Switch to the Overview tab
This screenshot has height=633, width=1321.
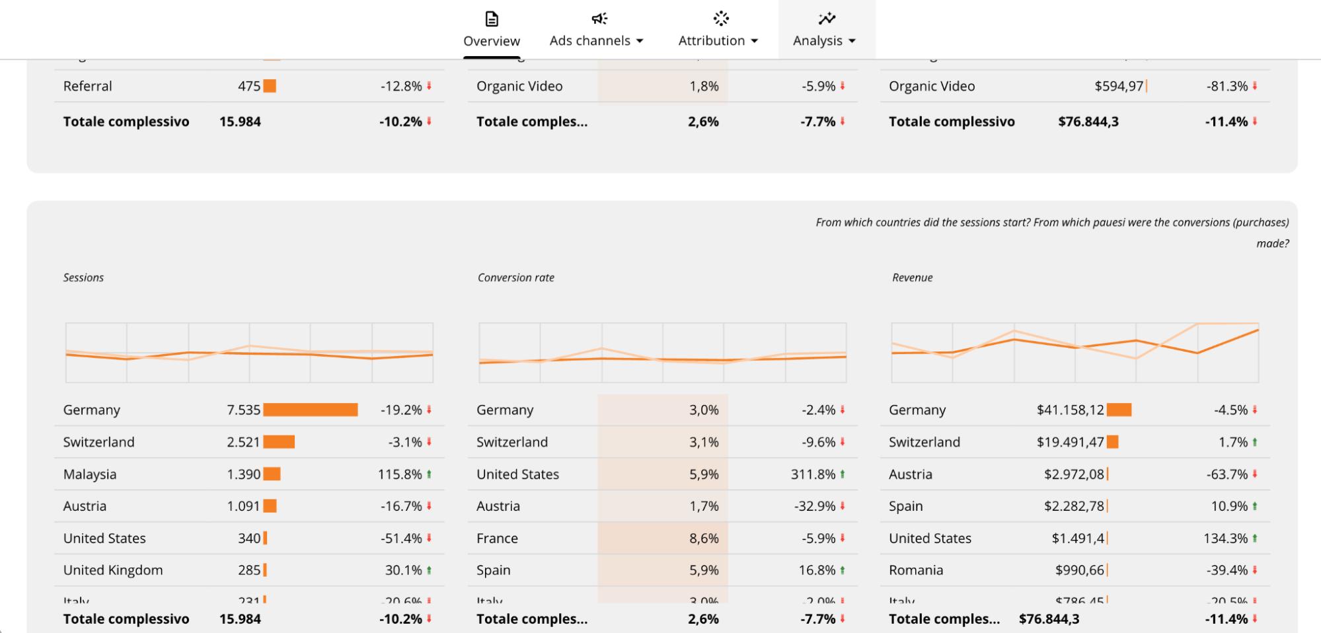click(x=492, y=41)
